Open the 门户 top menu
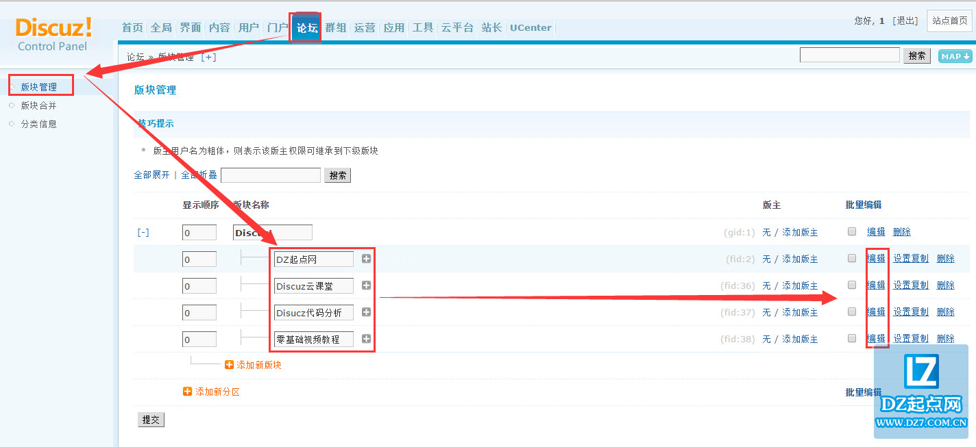Screen dimensions: 976x447 (x=278, y=27)
